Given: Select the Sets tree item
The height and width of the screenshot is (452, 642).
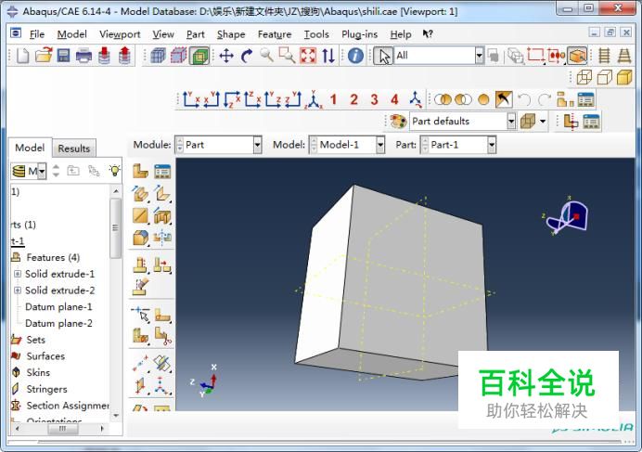Looking at the screenshot, I should pos(35,340).
